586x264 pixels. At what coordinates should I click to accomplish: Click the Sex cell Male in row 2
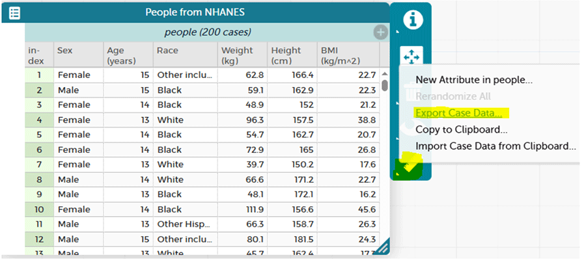pos(79,90)
